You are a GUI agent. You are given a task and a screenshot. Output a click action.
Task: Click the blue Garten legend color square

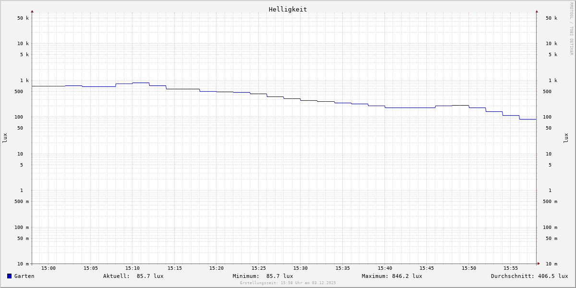tap(9, 276)
